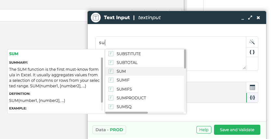Click inside the formula text field
The width and height of the screenshot is (271, 139).
click(171, 53)
